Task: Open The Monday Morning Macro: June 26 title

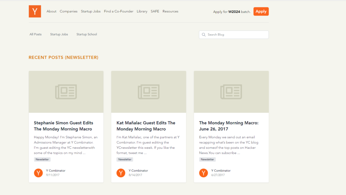Action: (x=229, y=126)
